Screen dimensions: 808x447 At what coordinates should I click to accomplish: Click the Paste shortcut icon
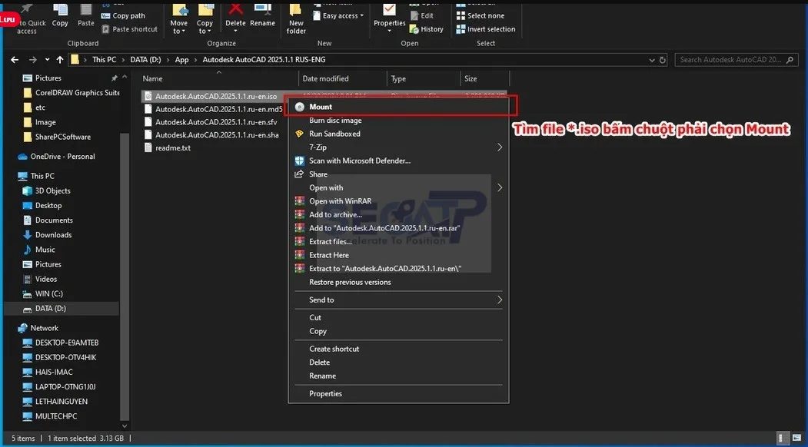[105, 29]
